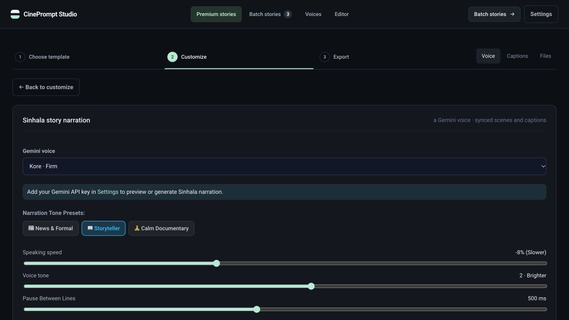Click the Batch stories count badge 3
Viewport: 569px width, 320px height.
(x=288, y=14)
